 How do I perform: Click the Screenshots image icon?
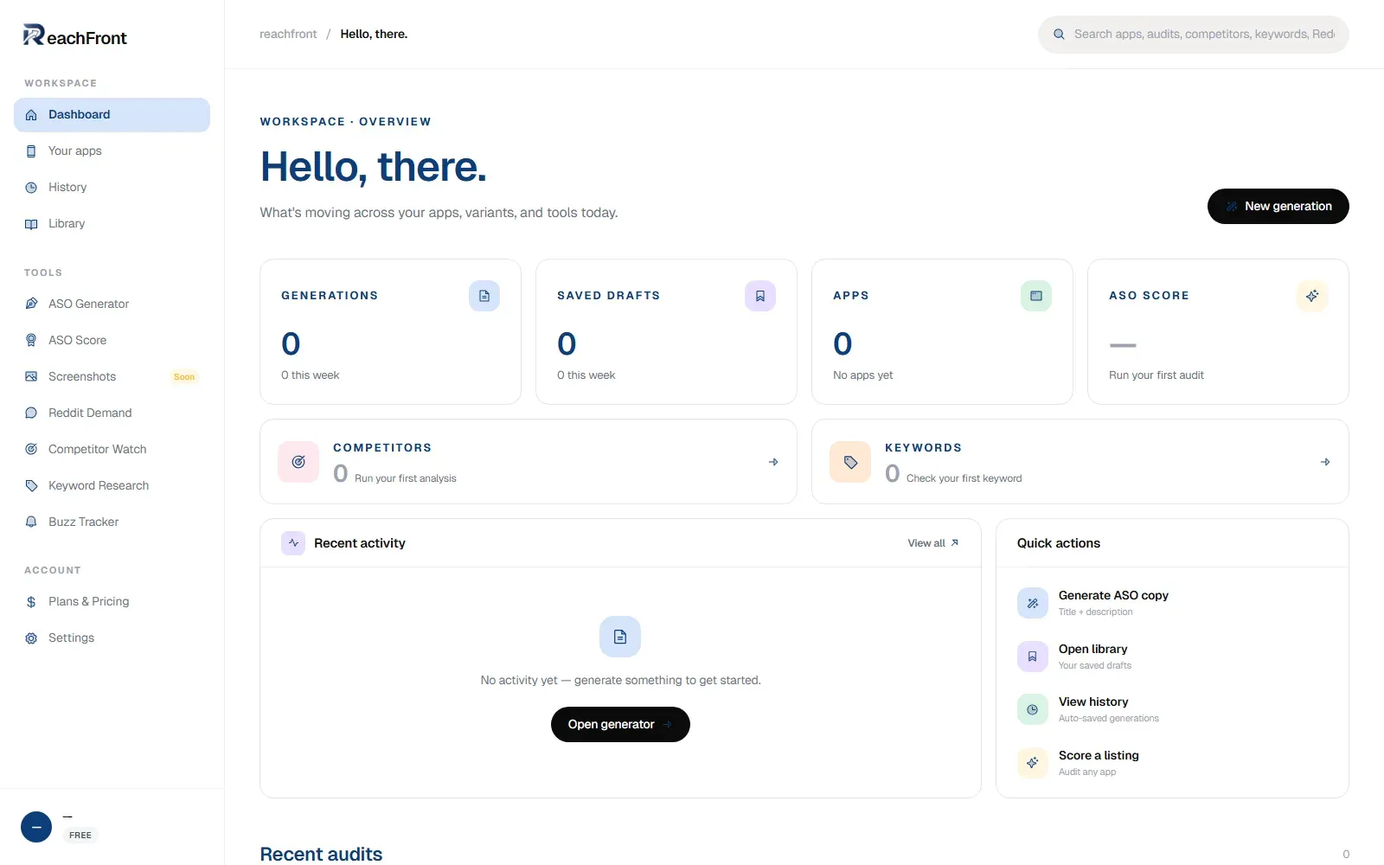tap(31, 376)
